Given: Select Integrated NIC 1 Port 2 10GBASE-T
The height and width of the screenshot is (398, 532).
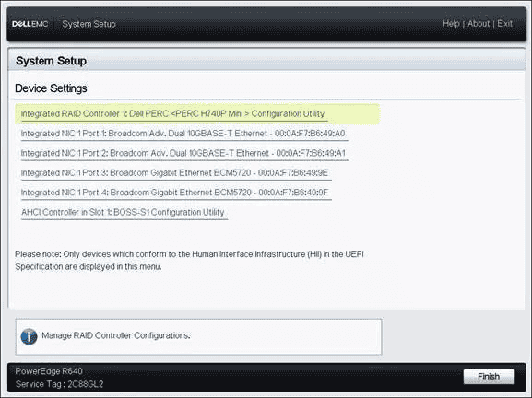Looking at the screenshot, I should point(183,153).
